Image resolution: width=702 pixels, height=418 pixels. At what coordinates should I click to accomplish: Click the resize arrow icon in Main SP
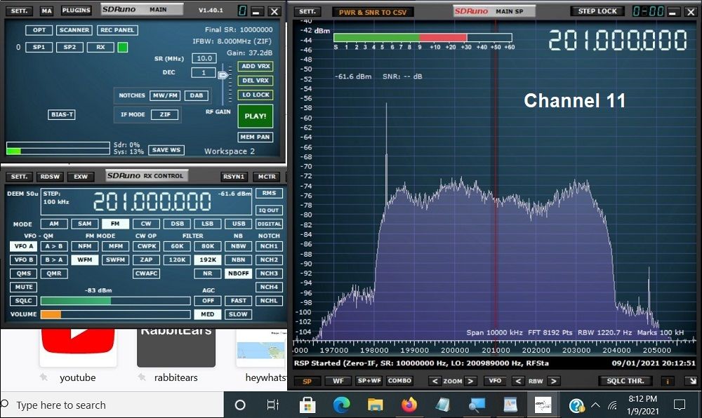pos(692,381)
